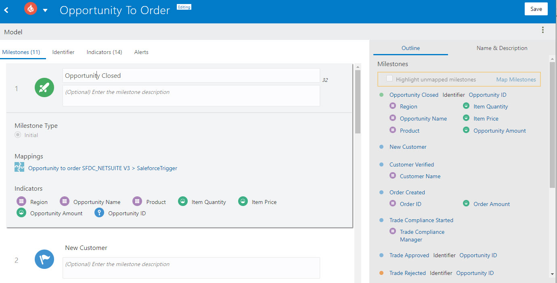This screenshot has height=283, width=557.
Task: Select the Initial milestone type radio
Action: [18, 135]
